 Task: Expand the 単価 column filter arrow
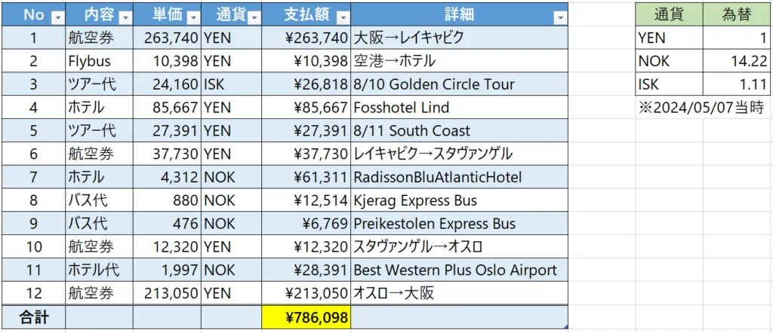193,16
